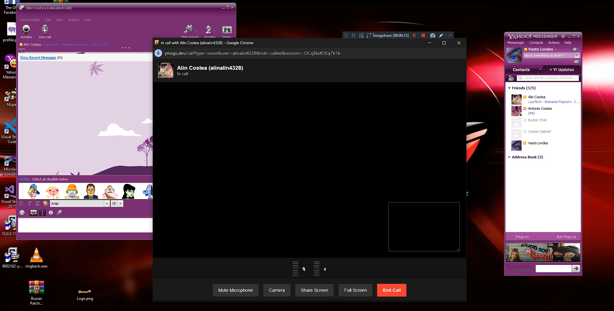Image resolution: width=614 pixels, height=311 pixels.
Task: Open the ringback.wav desktop file
Action: pyautogui.click(x=36, y=258)
